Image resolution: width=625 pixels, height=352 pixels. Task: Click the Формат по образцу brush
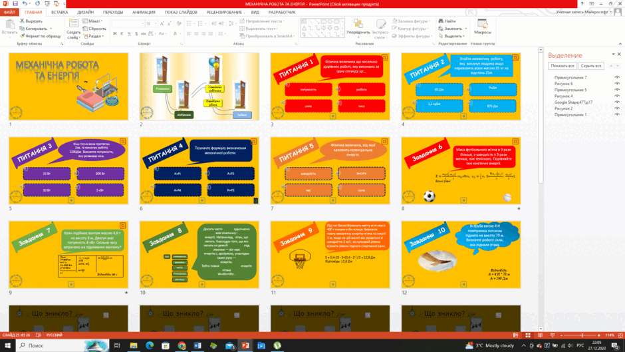pos(41,36)
